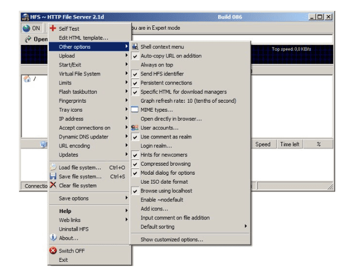Viewport: 346px width, 279px height.
Task: Click the red cross Self Test icon
Action: [53, 28]
